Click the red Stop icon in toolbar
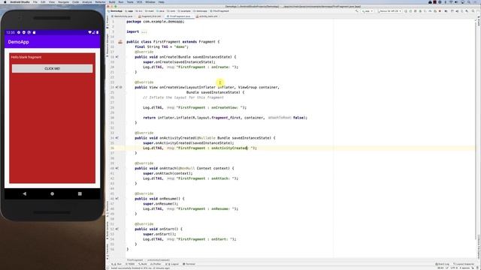Viewport: 481px width, 270px height. (440, 11)
